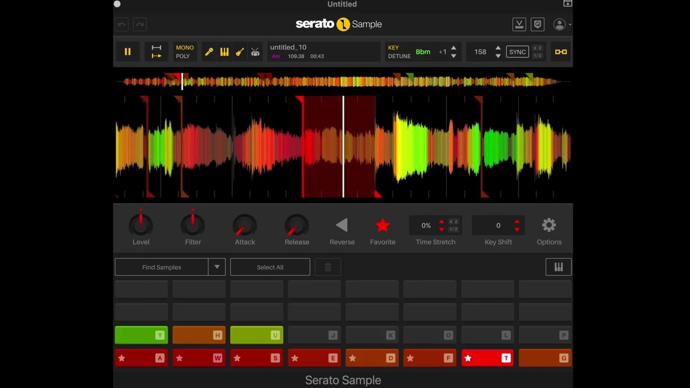Trigger the orange H pad
Screen dimensions: 690x388
199,335
